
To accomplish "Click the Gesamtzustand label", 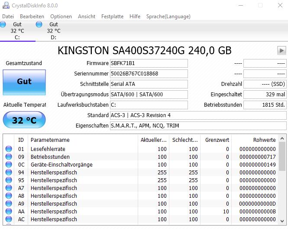I will (24, 63).
